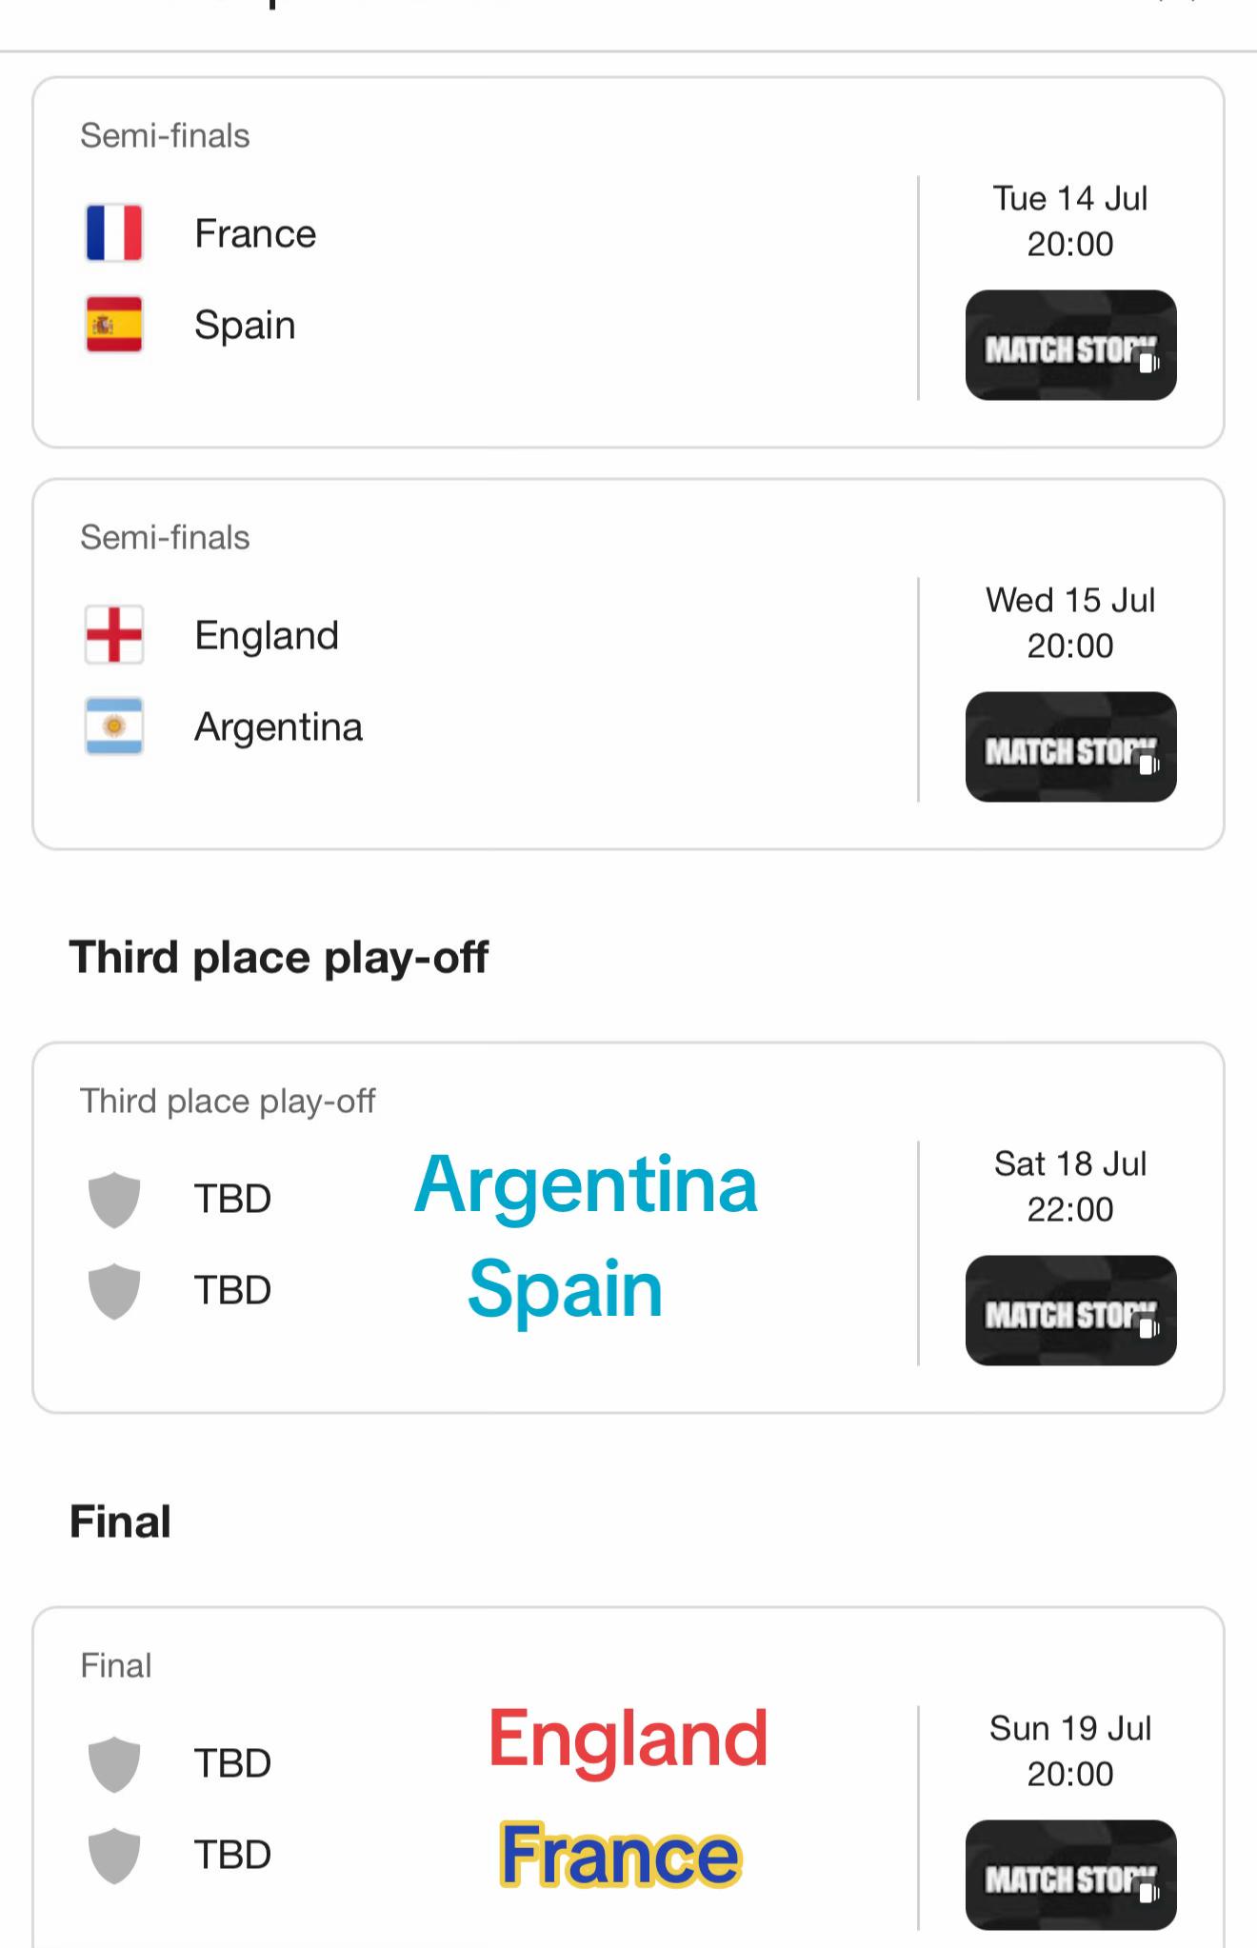Click first TBD shield in the Final
This screenshot has width=1257, height=1948.
click(114, 1764)
